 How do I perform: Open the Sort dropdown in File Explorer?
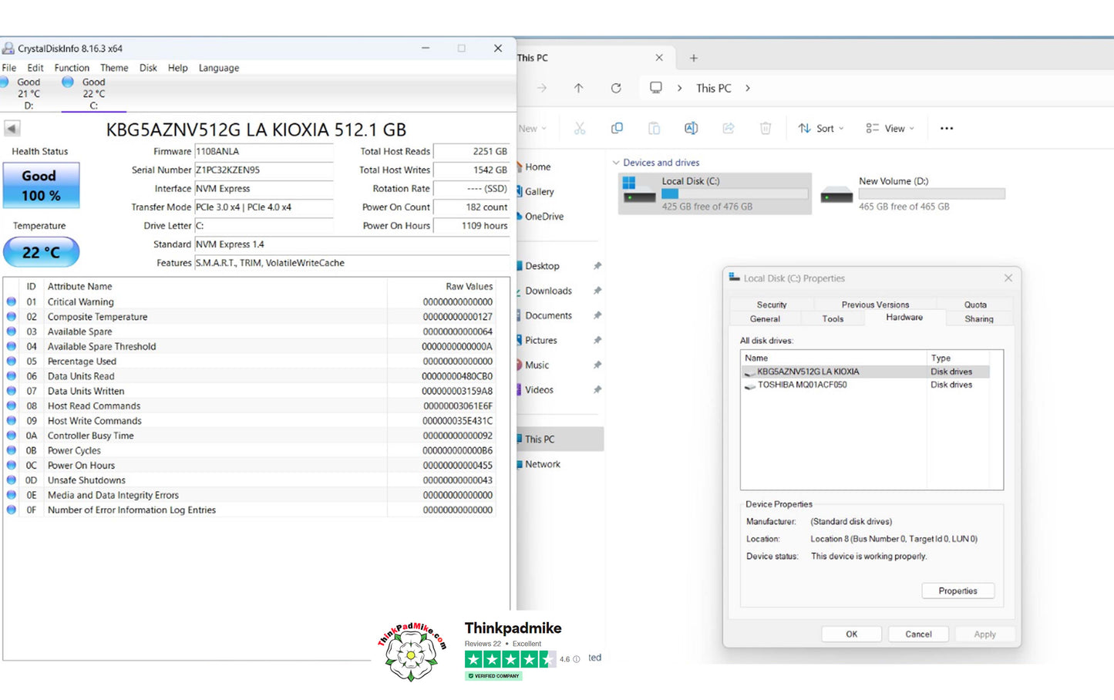tap(821, 128)
